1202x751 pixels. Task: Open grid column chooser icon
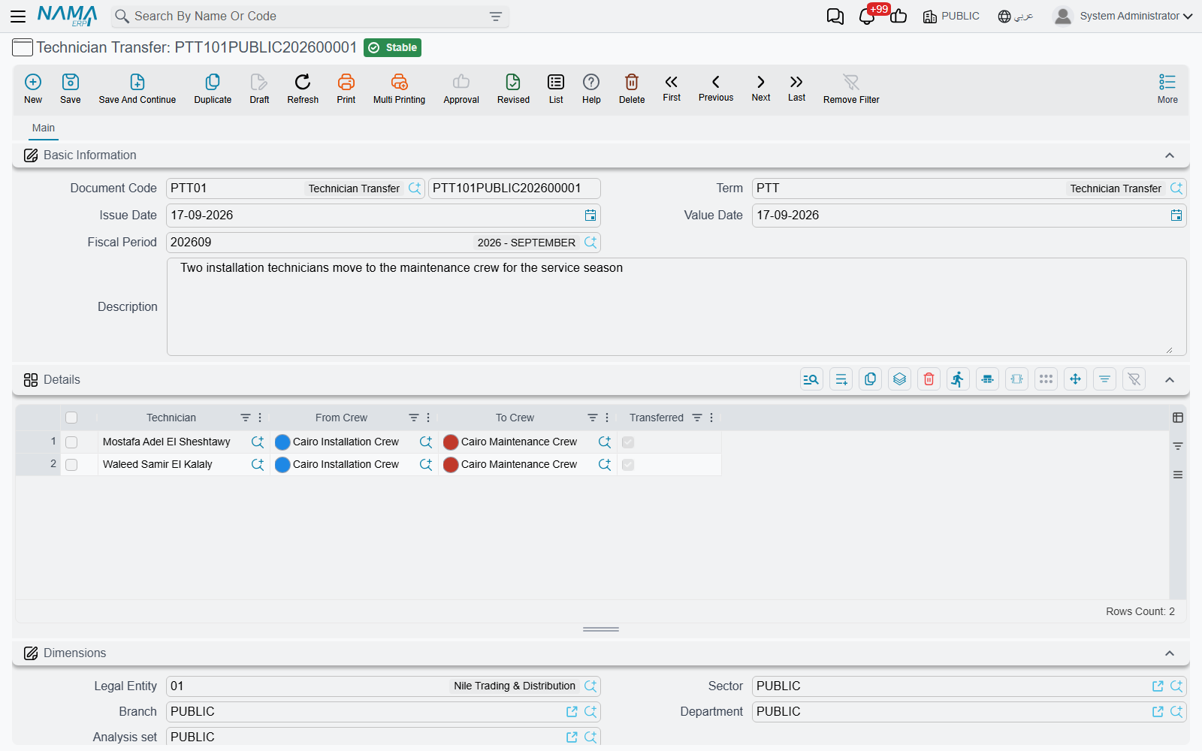pyautogui.click(x=1178, y=418)
